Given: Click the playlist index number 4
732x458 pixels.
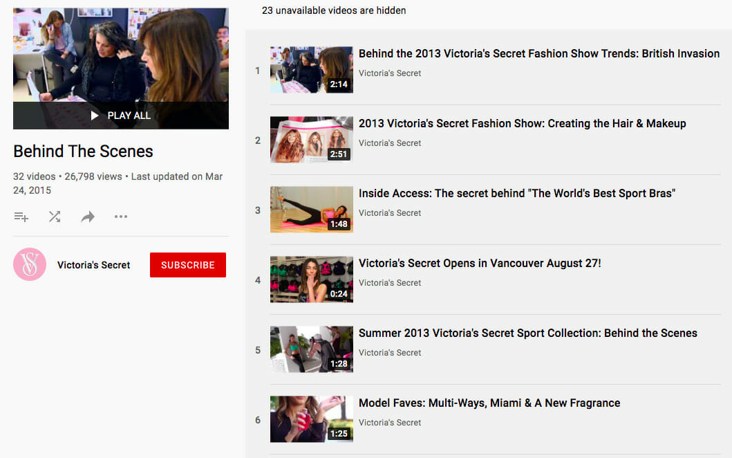Looking at the screenshot, I should [258, 280].
